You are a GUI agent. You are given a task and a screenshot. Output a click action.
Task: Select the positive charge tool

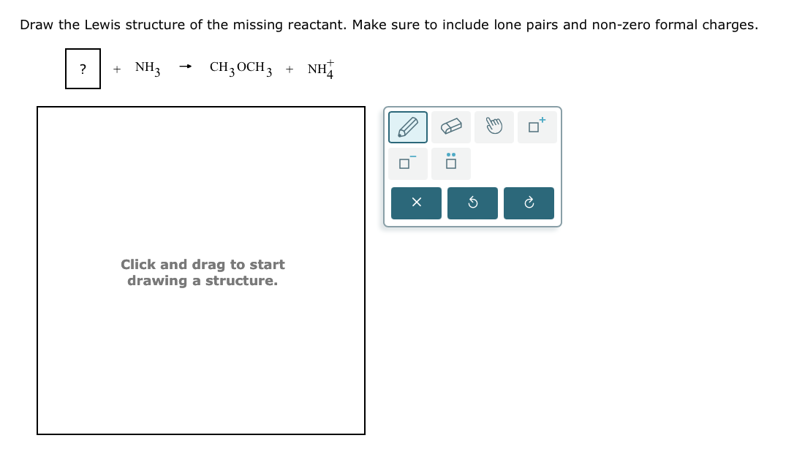coord(537,127)
